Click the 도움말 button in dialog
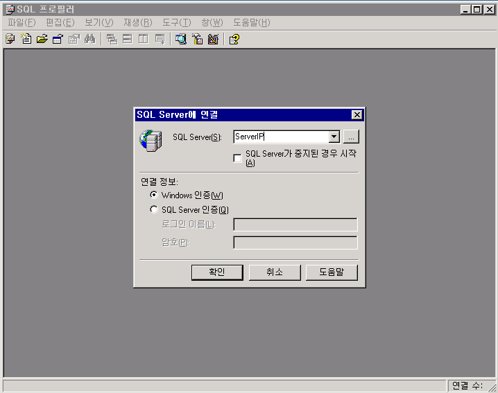The height and width of the screenshot is (393, 498). coord(332,272)
